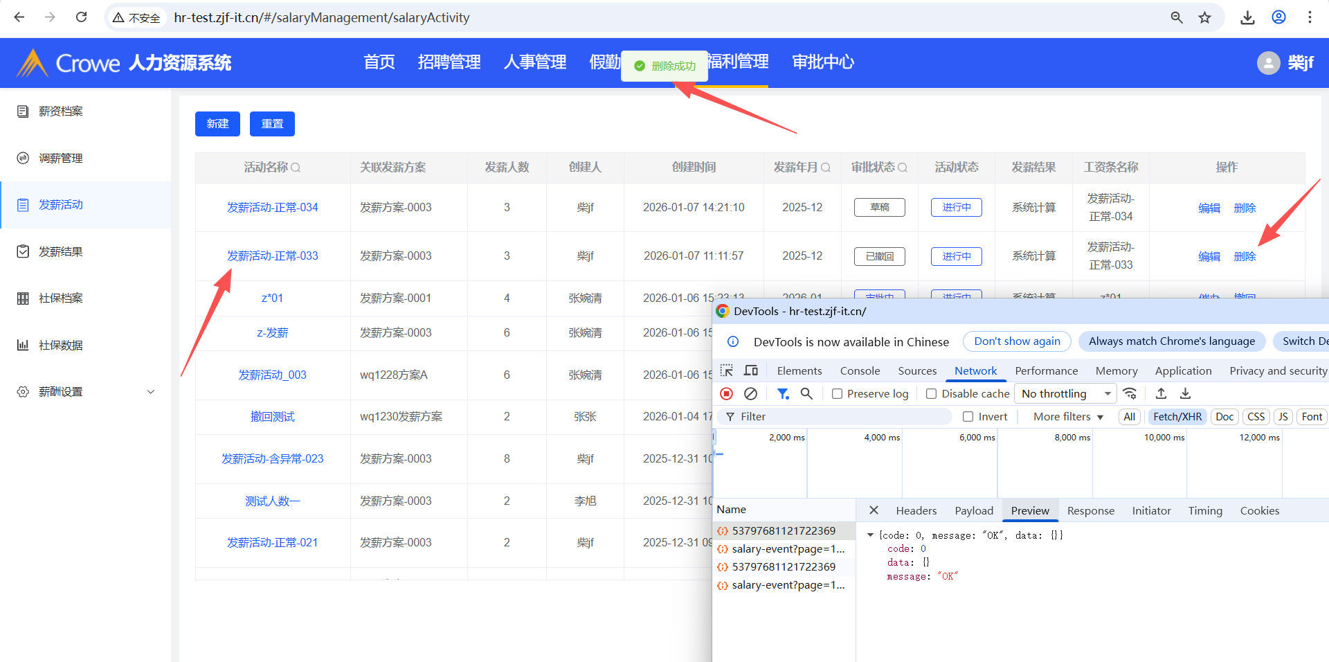
Task: Click the clear network log icon
Action: tap(750, 393)
